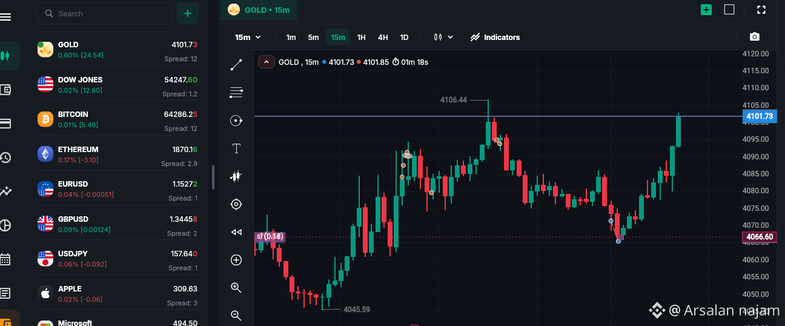Click the sl (0.18) stop-loss label
Viewport: 785px width, 326px height.
(270, 236)
